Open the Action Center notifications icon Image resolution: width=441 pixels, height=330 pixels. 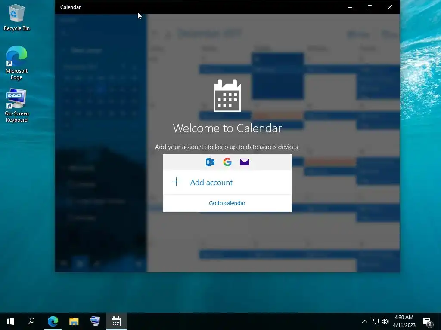pyautogui.click(x=428, y=322)
